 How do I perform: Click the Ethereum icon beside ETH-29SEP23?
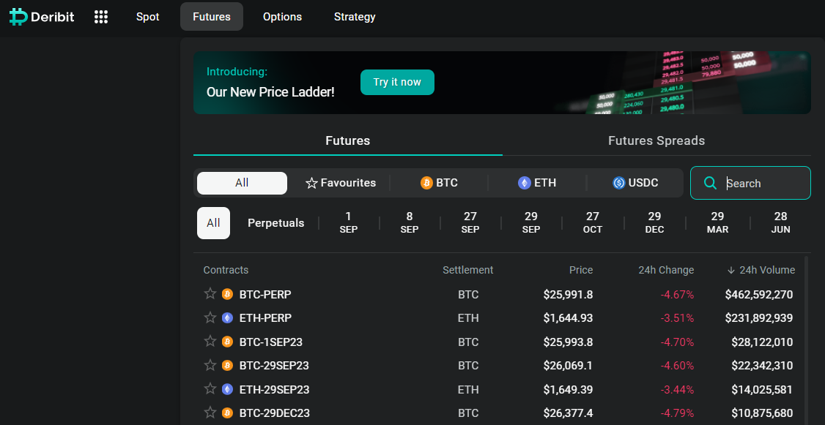coord(227,389)
